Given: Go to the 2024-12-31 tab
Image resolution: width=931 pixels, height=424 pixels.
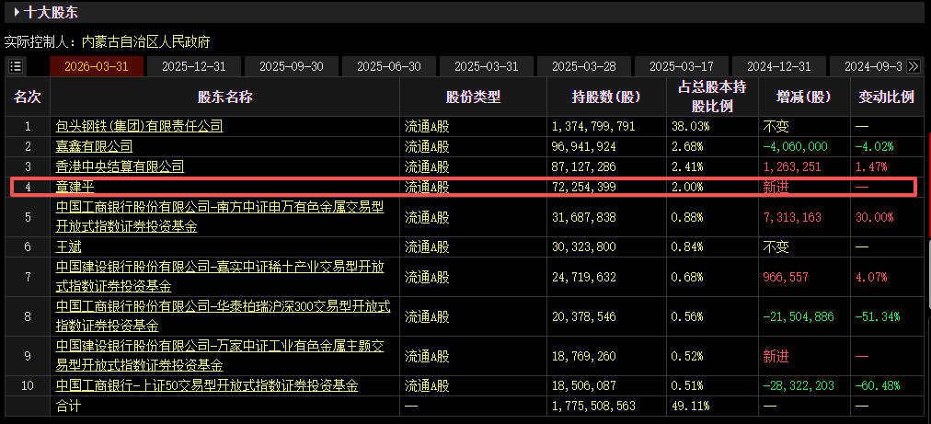Looking at the screenshot, I should 779,66.
